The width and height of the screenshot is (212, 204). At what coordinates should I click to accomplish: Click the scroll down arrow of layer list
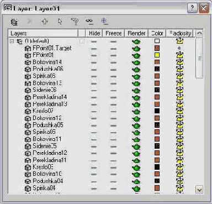(x=199, y=190)
